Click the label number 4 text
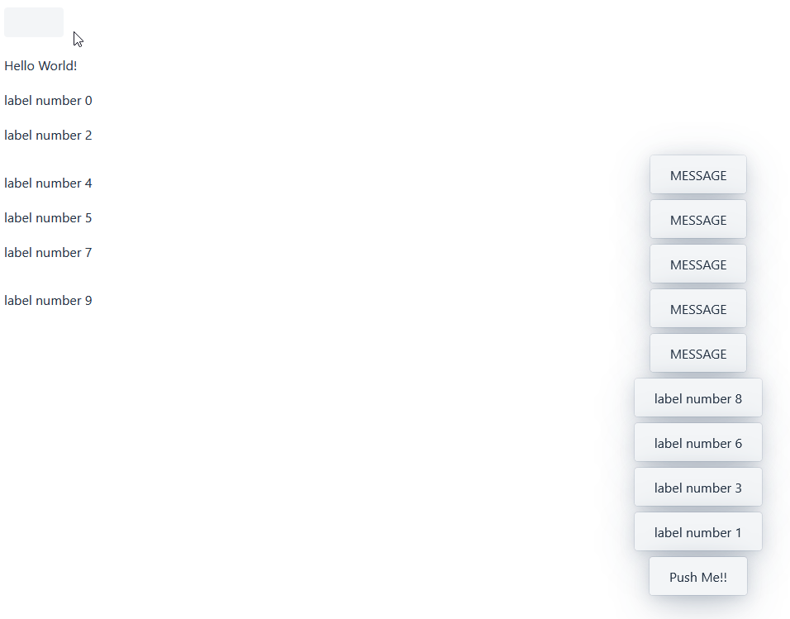 pos(48,183)
